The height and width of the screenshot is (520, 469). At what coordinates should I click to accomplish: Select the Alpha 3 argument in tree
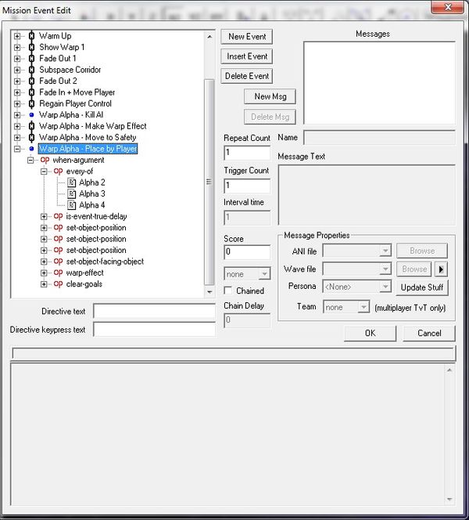pos(92,194)
